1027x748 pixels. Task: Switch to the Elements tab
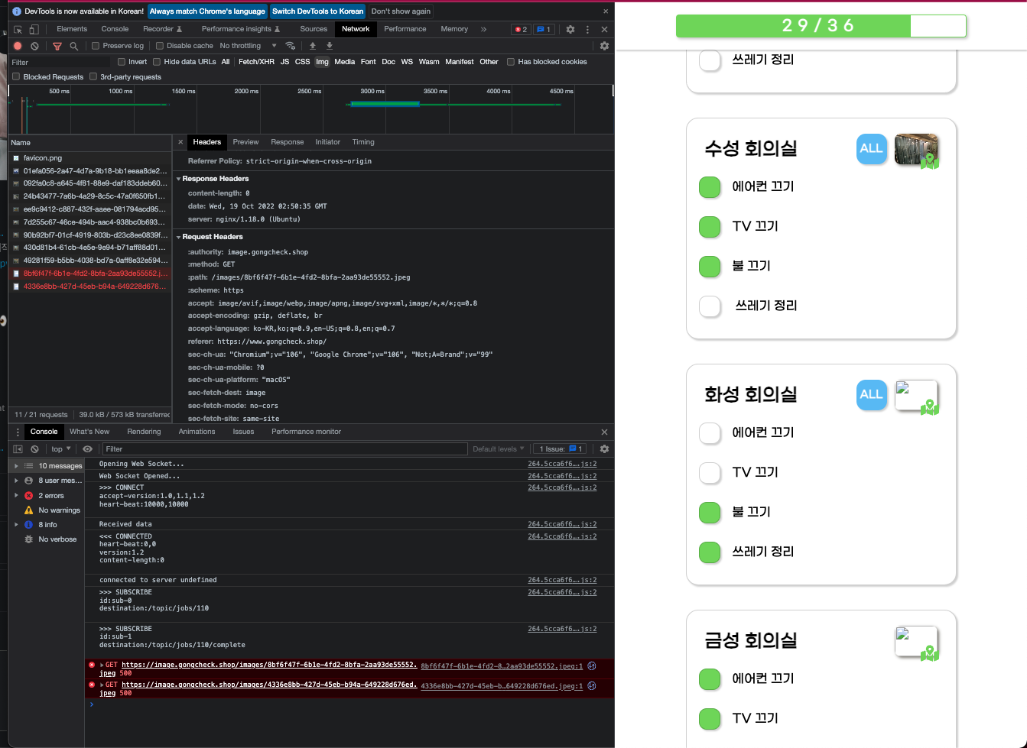(x=72, y=28)
